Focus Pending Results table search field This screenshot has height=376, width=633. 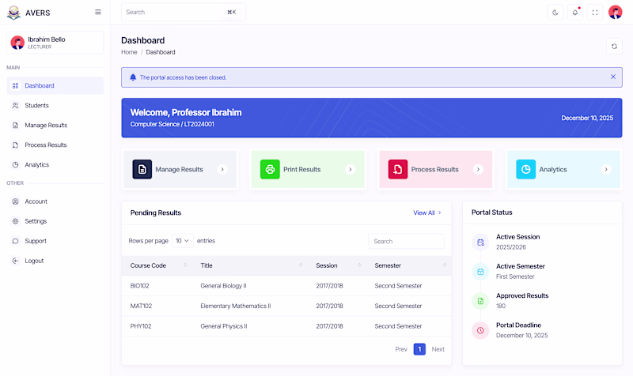tap(406, 242)
